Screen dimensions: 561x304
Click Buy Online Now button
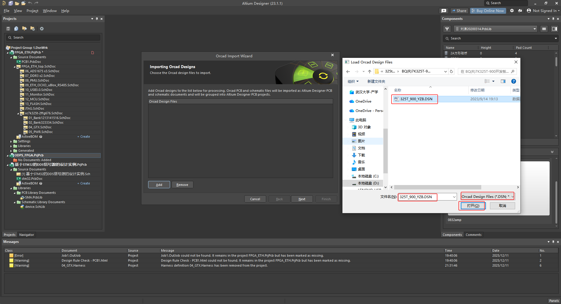tap(488, 11)
